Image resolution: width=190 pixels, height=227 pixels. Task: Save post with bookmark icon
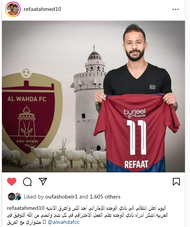pyautogui.click(x=176, y=182)
